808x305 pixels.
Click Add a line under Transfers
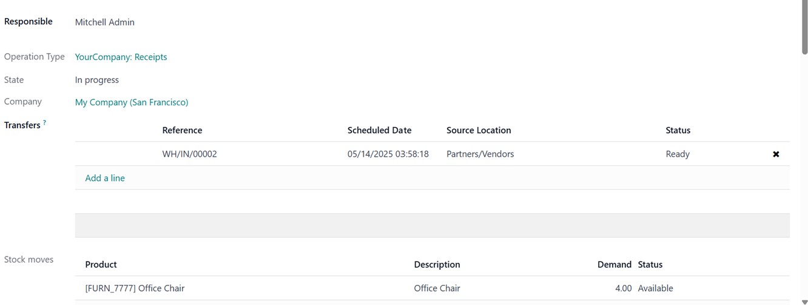click(105, 178)
